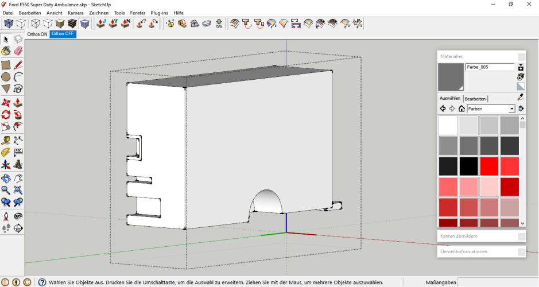Pick the Dimension tool
539x287 pixels.
18,140
